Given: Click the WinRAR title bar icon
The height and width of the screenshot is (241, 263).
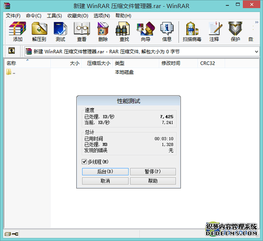Looking at the screenshot, I should click(x=7, y=5).
